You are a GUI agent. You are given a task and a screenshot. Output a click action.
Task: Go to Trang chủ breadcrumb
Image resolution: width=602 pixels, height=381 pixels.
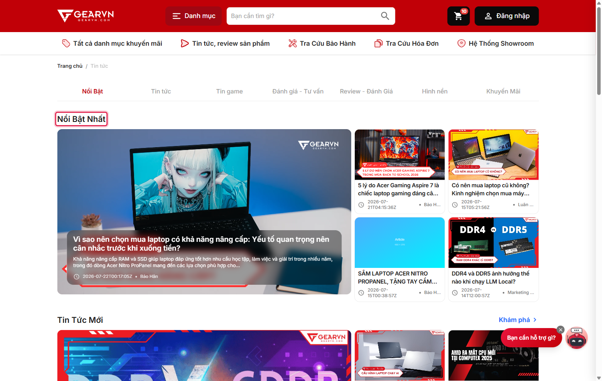click(70, 66)
